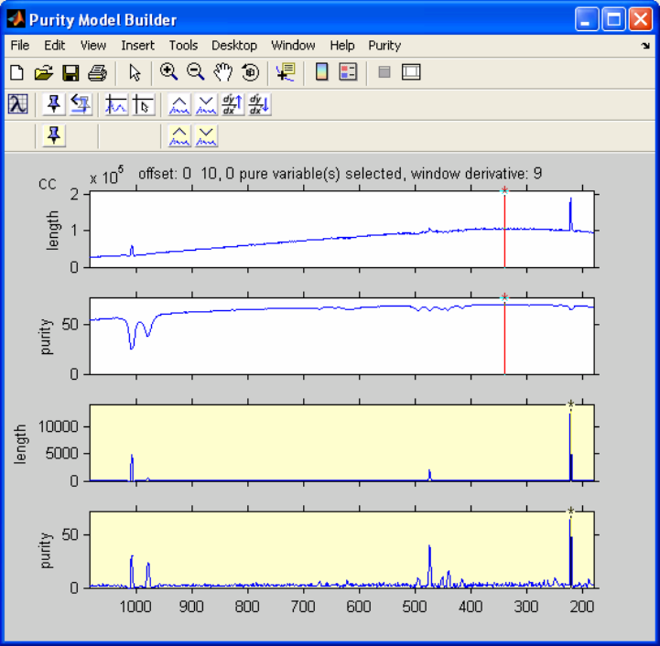Image resolution: width=660 pixels, height=646 pixels.
Task: Click the Insert Legend icon
Action: coord(348,72)
